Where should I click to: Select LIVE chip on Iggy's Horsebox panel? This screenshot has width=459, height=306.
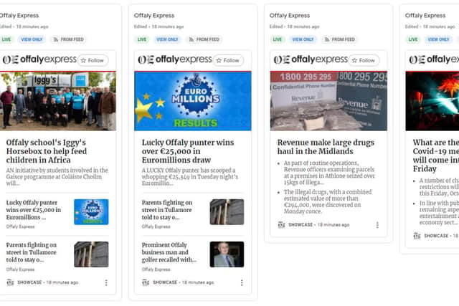(6, 39)
